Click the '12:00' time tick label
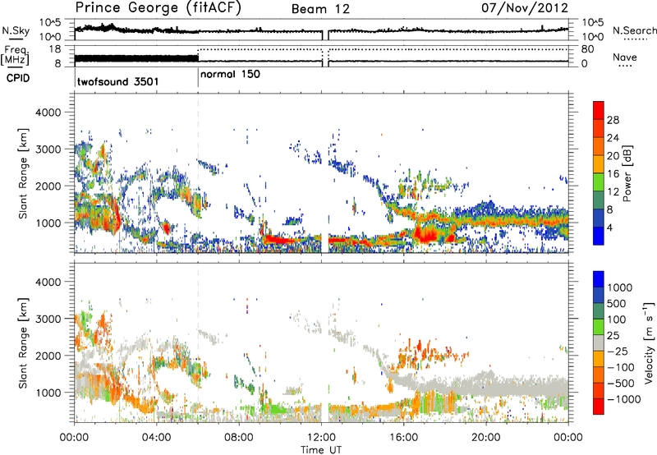657x455 pixels. [x=321, y=438]
